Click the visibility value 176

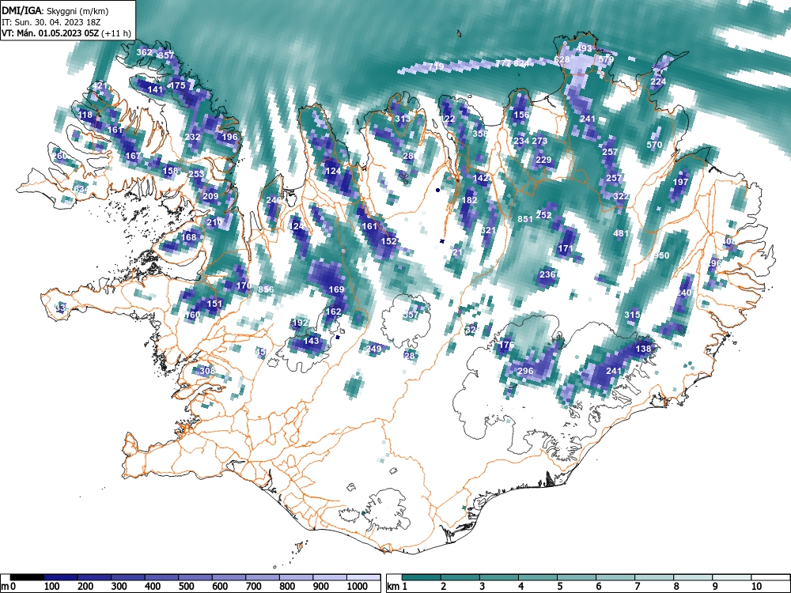(x=506, y=345)
